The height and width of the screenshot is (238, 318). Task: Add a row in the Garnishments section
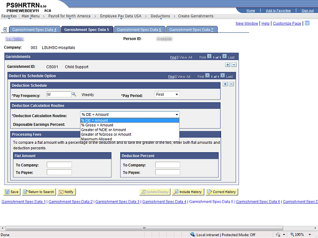(228, 65)
